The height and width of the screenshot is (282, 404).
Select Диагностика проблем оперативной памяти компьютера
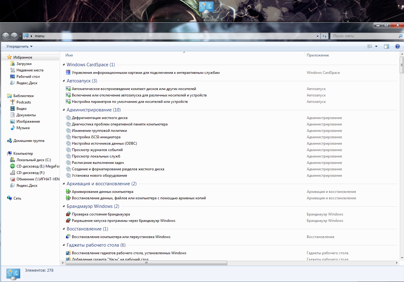click(x=120, y=124)
